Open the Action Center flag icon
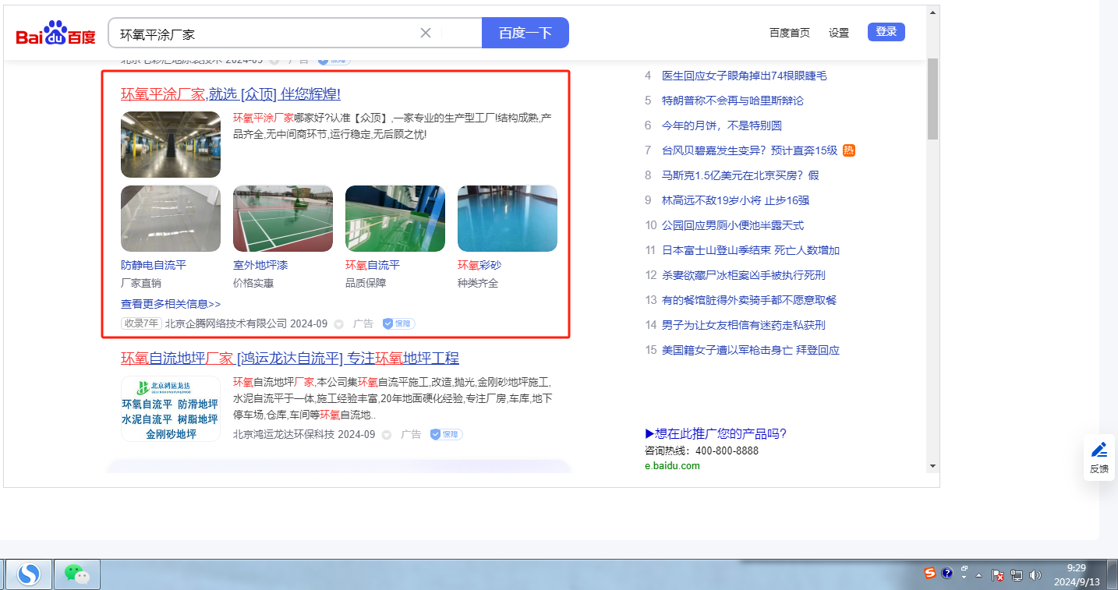Image resolution: width=1118 pixels, height=590 pixels. tap(998, 575)
